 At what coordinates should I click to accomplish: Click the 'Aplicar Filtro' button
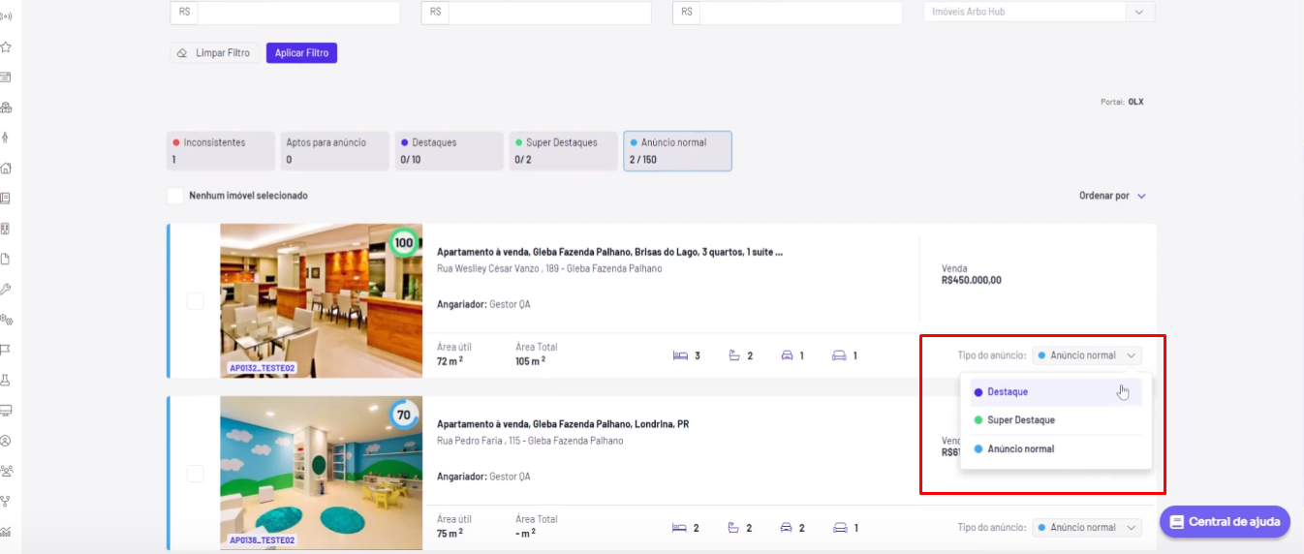click(x=301, y=53)
